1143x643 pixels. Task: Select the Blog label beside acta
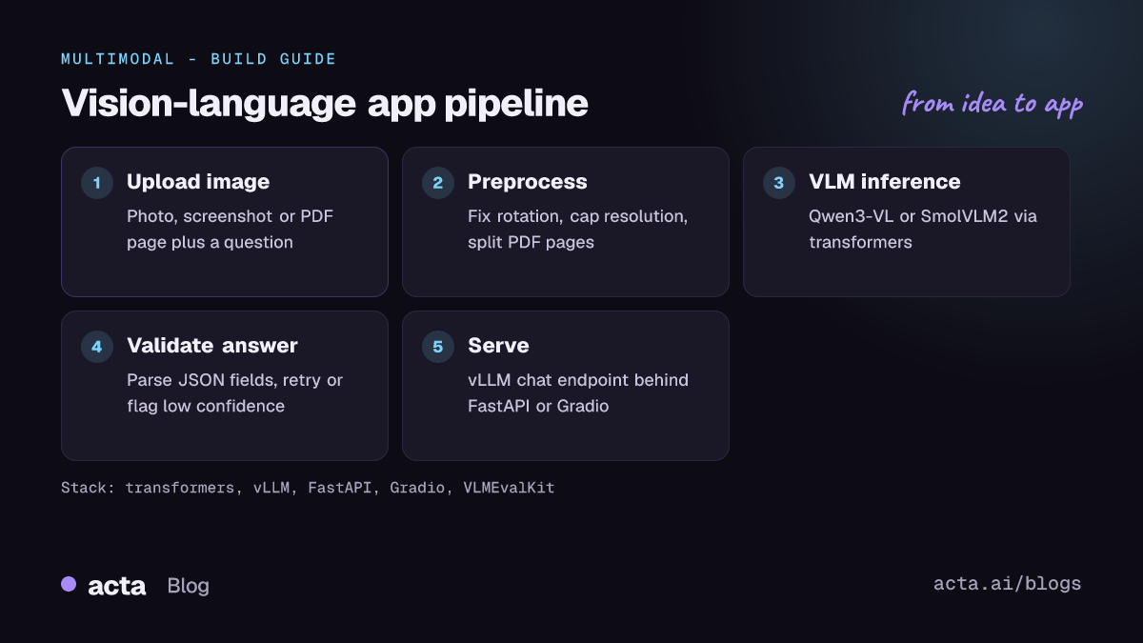188,586
